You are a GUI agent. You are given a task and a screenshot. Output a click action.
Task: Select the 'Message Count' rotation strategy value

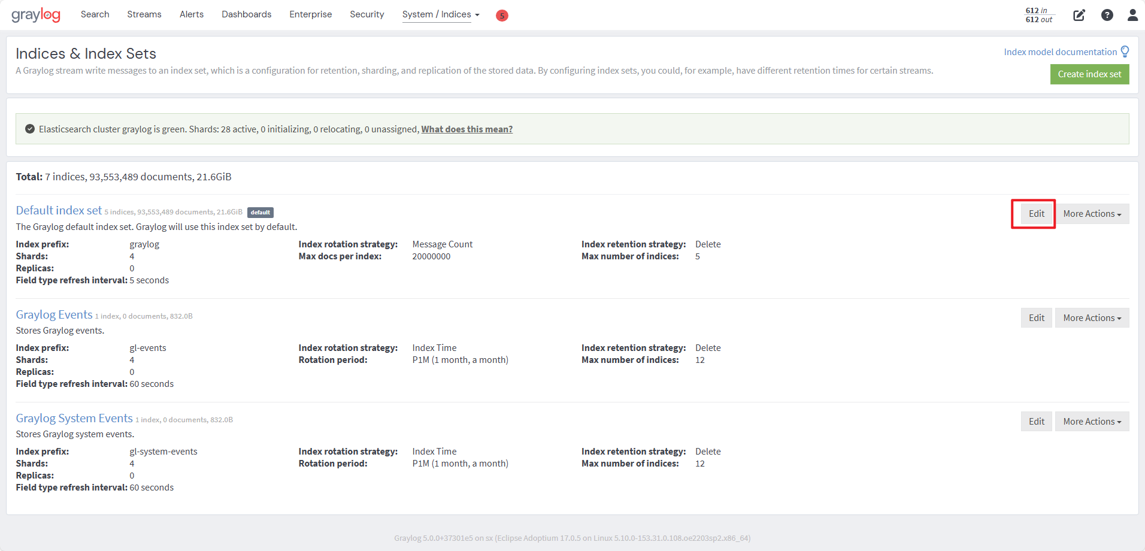(x=443, y=244)
